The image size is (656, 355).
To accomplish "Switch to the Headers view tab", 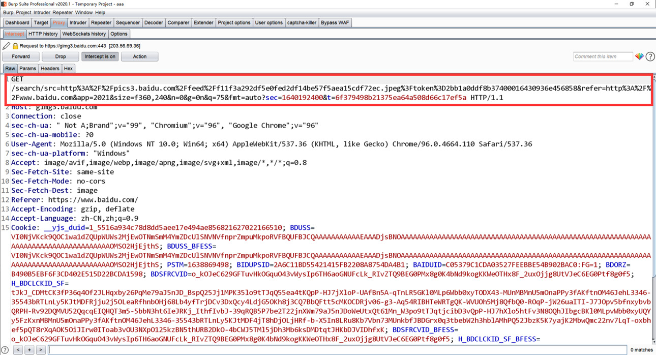I will tap(50, 68).
